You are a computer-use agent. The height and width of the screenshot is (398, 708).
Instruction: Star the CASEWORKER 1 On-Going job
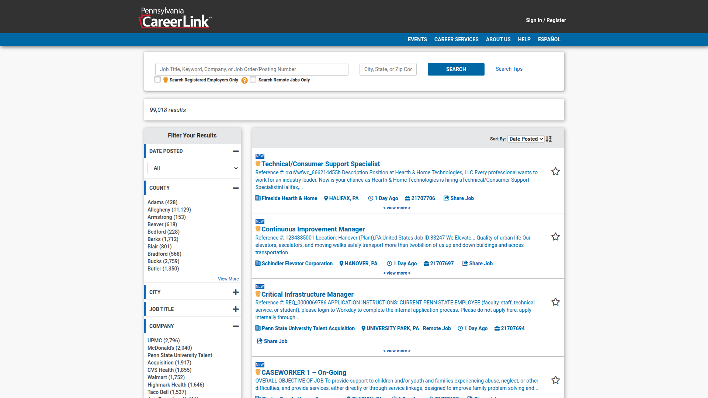point(555,380)
